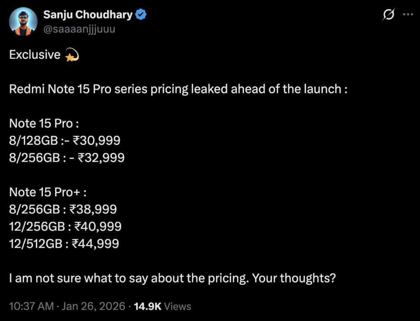The height and width of the screenshot is (321, 420).
Task: Click the dizzy star emoji
Action: pyautogui.click(x=72, y=55)
